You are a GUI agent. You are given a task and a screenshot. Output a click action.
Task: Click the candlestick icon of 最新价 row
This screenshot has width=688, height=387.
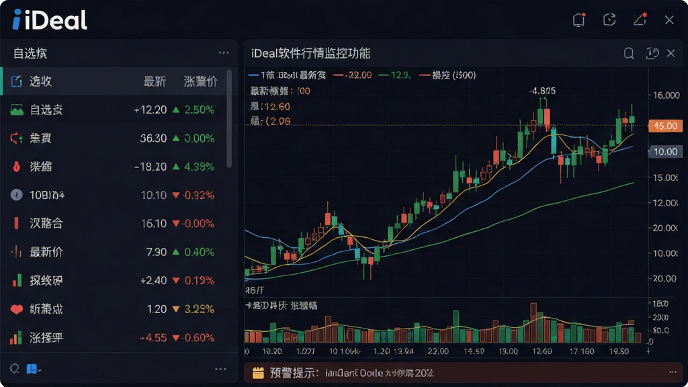tap(16, 251)
